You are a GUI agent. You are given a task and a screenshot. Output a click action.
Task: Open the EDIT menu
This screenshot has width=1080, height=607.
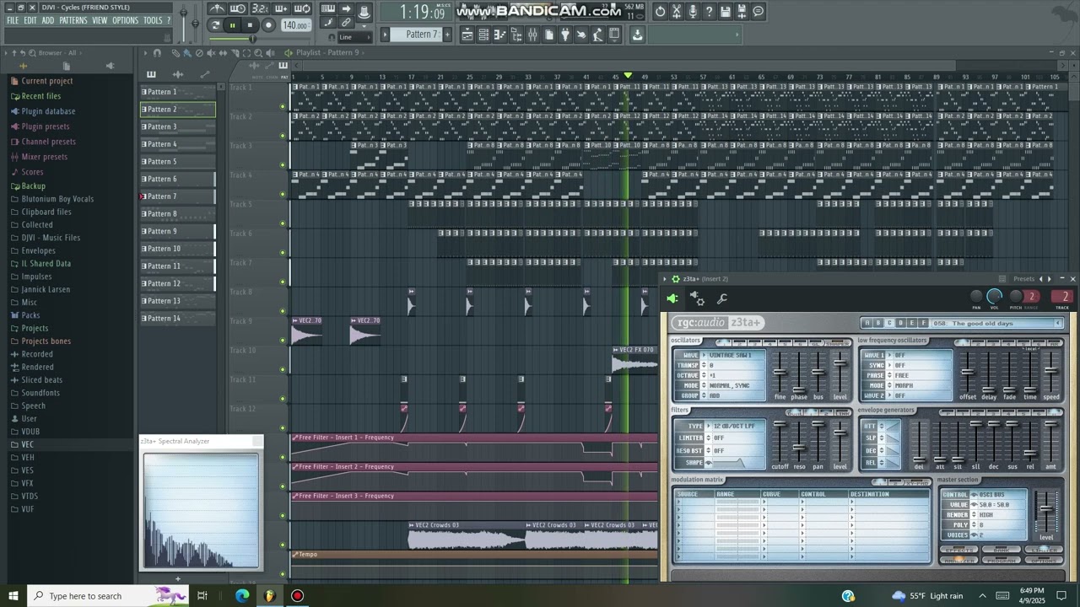coord(30,20)
